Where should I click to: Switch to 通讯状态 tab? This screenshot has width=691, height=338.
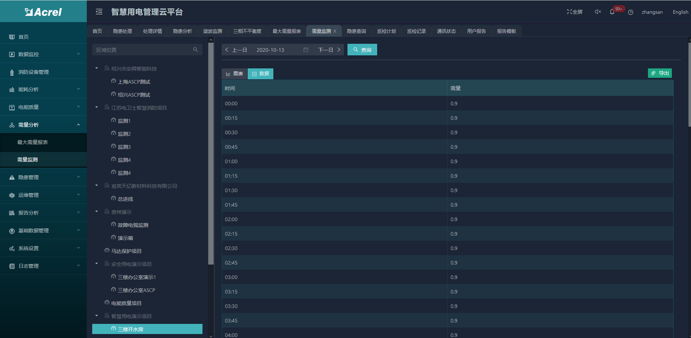(447, 31)
